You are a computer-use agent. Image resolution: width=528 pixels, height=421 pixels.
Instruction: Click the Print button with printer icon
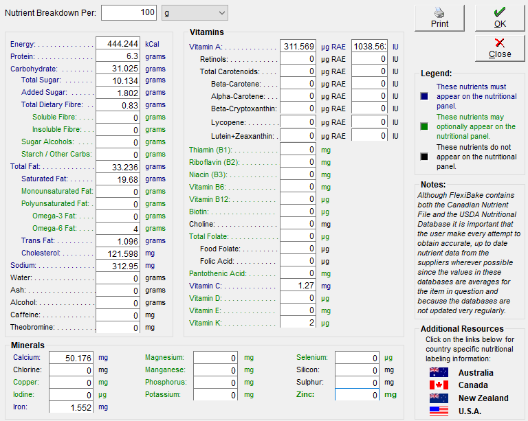(439, 18)
